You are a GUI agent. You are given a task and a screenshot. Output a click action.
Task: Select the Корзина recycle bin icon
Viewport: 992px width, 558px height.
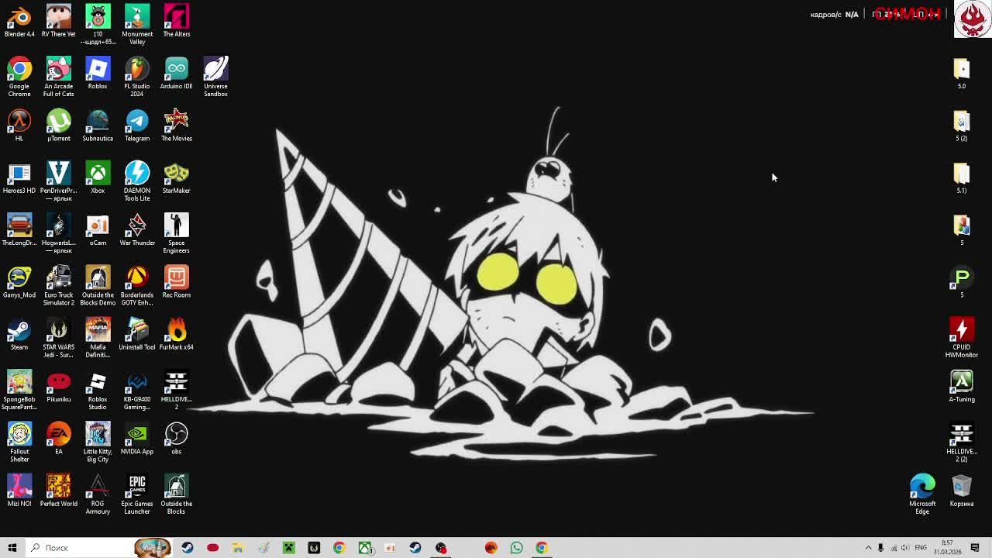point(962,491)
